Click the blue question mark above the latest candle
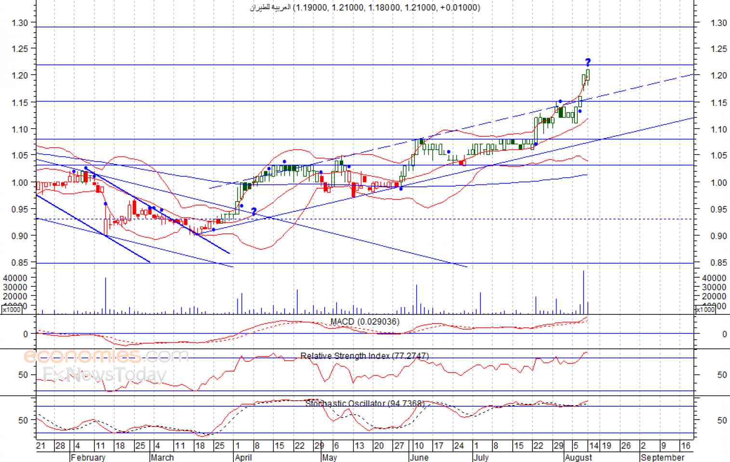Viewport: 730px width, 462px height. click(x=588, y=63)
